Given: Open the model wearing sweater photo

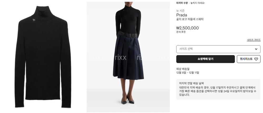Looking at the screenshot, I should [x=128, y=57].
